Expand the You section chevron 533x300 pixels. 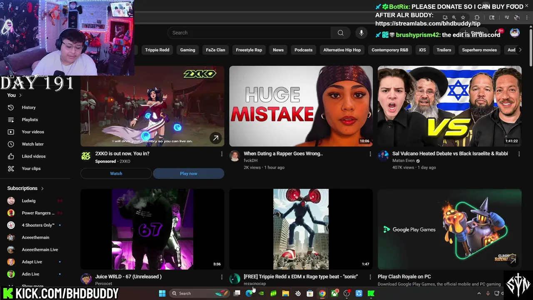pyautogui.click(x=20, y=95)
